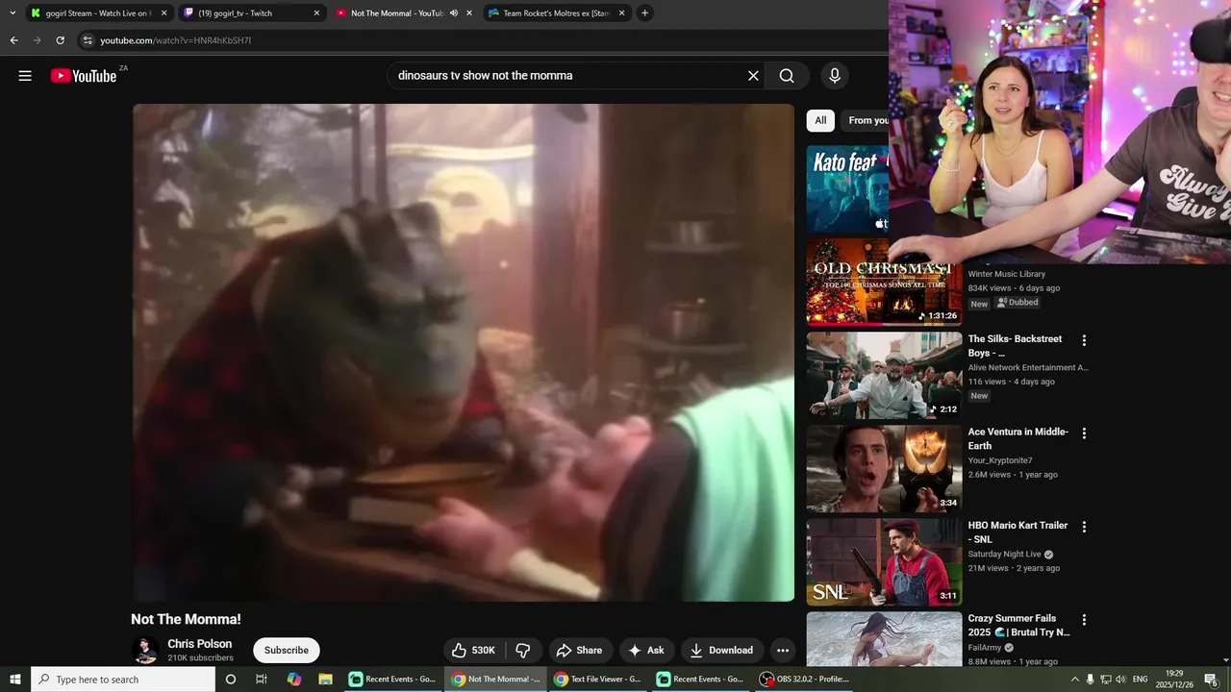Open the browser tab search dropdown
Screen dimensions: 1231x692
[13, 13]
